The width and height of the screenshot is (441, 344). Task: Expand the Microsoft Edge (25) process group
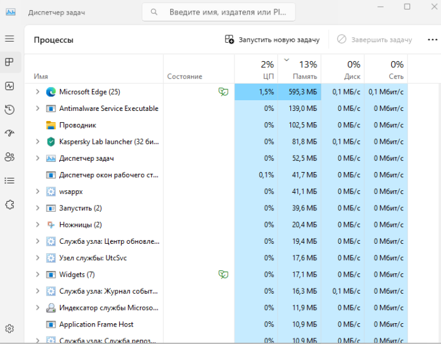click(x=38, y=92)
